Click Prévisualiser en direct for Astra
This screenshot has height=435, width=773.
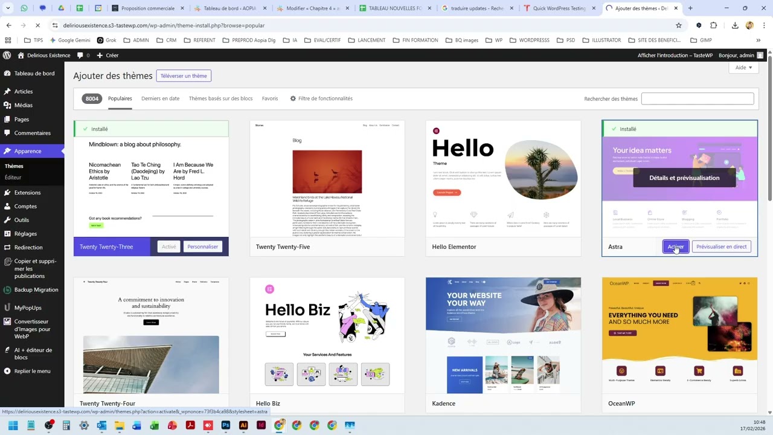[721, 246]
